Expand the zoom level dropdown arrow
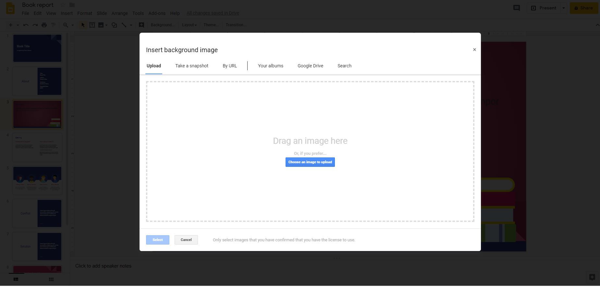 [x=73, y=25]
